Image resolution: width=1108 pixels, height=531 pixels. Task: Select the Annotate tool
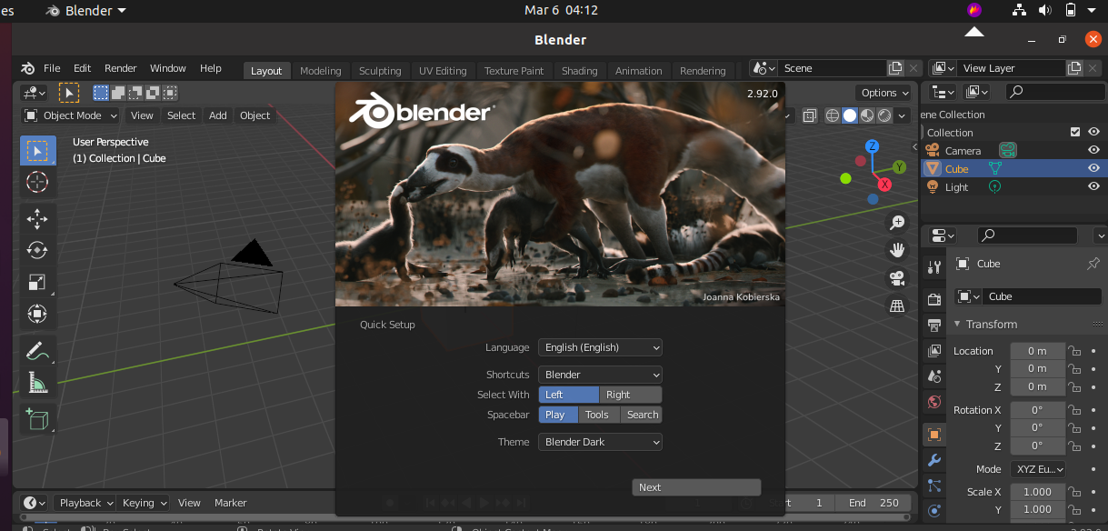tap(37, 350)
